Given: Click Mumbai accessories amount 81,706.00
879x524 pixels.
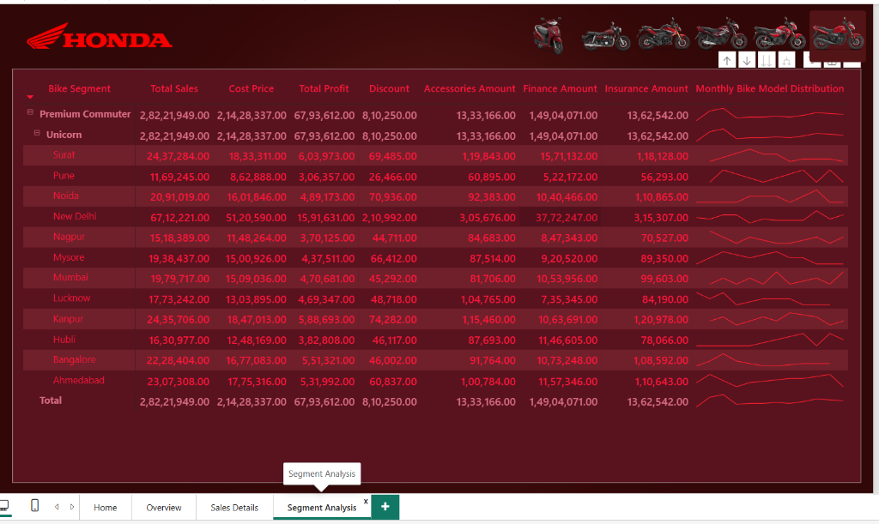Looking at the screenshot, I should click(492, 279).
